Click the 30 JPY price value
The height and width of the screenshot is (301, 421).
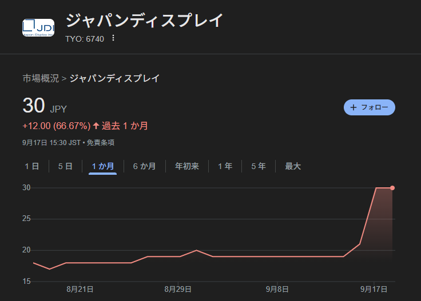(45, 106)
